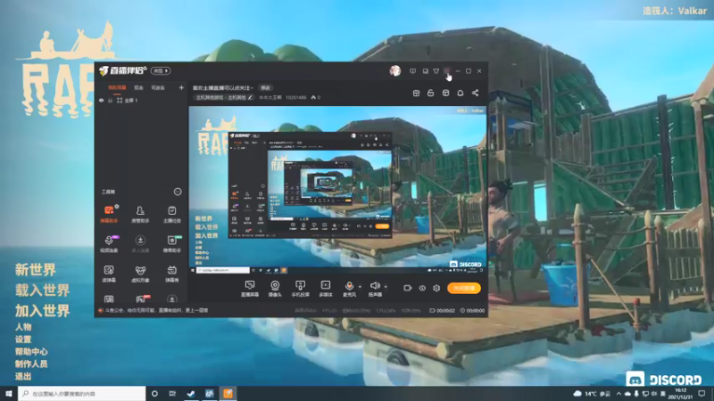Open 人物 in the Raft menu

point(23,327)
